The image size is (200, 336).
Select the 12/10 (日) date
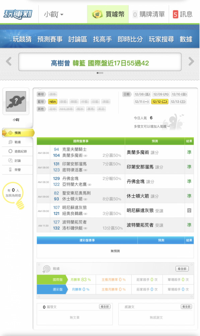point(179,94)
